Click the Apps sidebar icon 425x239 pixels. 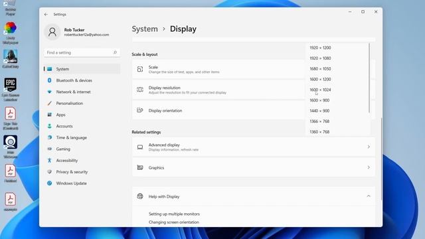(x=50, y=115)
